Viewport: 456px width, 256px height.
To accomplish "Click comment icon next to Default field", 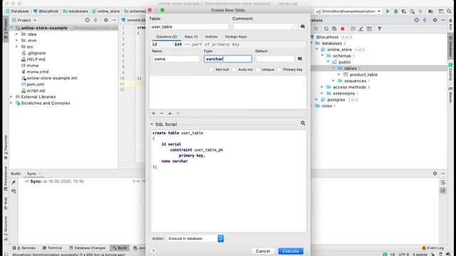I will (299, 59).
